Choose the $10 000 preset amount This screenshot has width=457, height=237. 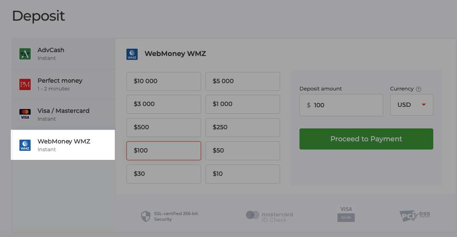pyautogui.click(x=164, y=81)
